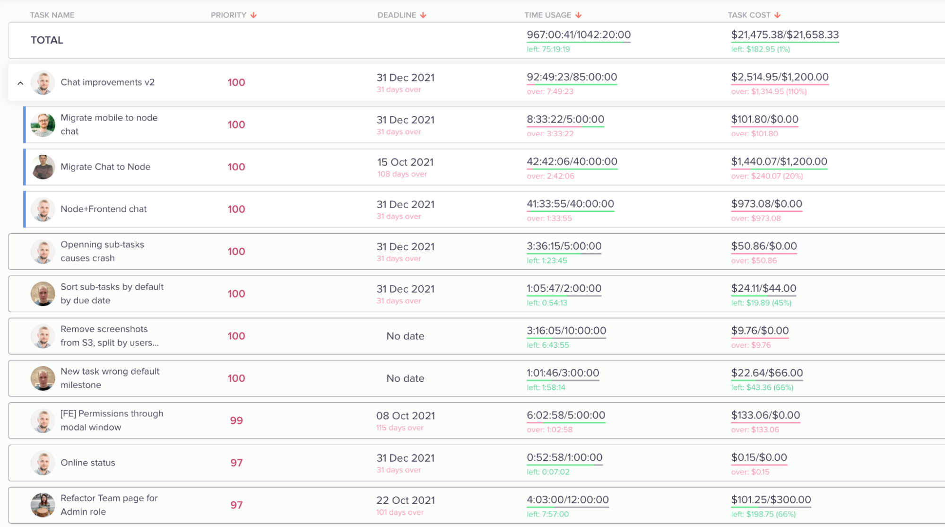Click total cost $21,475.38/$21,658.33
The width and height of the screenshot is (945, 527).
[785, 35]
